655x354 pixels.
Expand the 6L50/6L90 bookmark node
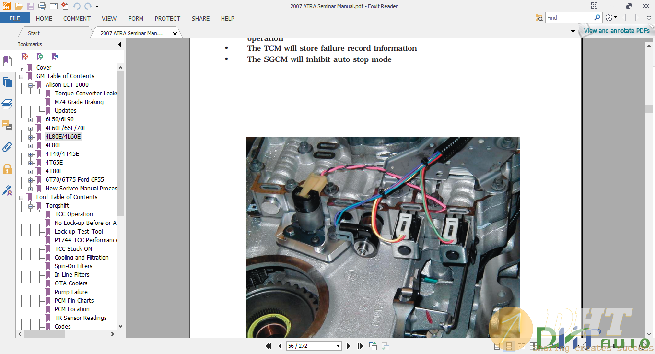coord(31,119)
